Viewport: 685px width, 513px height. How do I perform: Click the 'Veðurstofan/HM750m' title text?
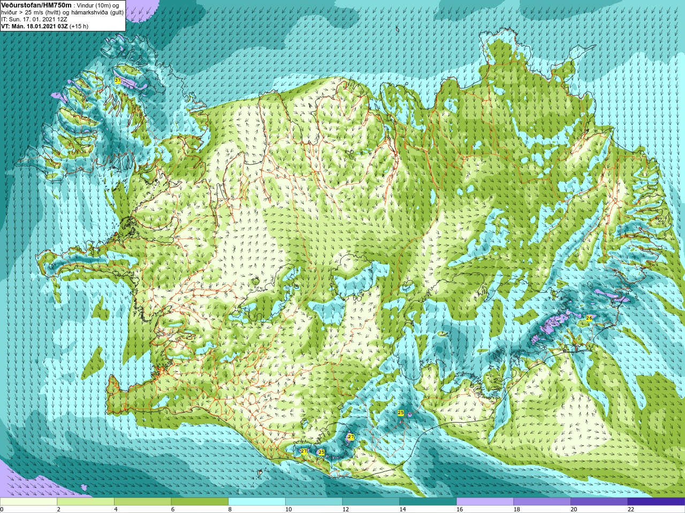36,5
